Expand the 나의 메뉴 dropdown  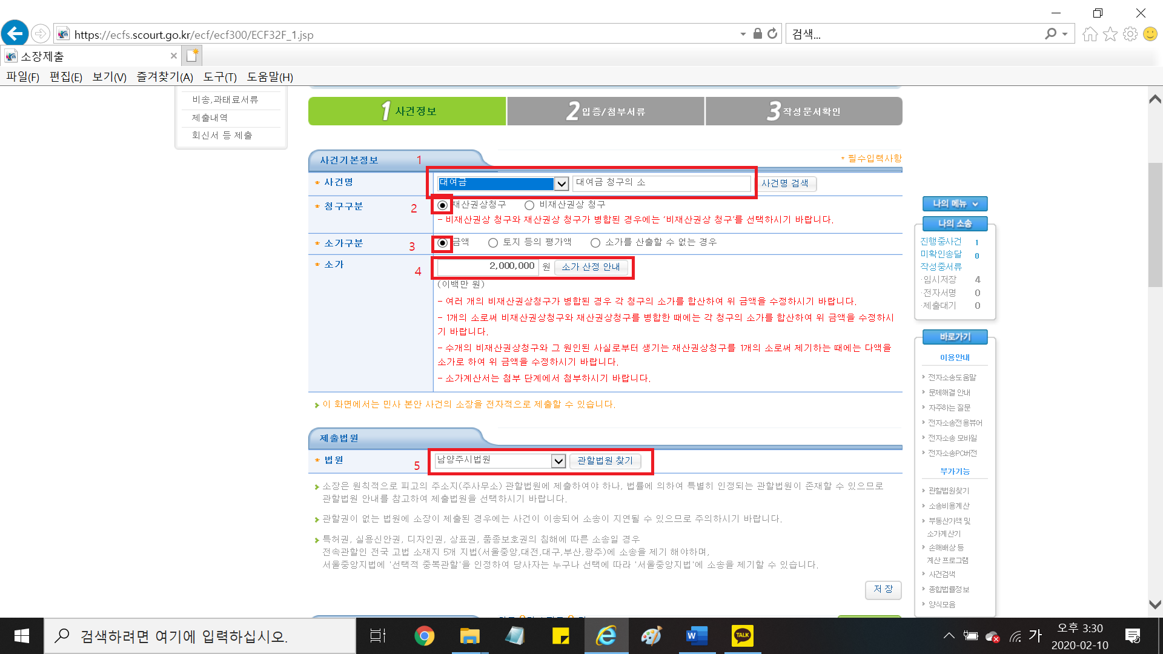tap(955, 204)
